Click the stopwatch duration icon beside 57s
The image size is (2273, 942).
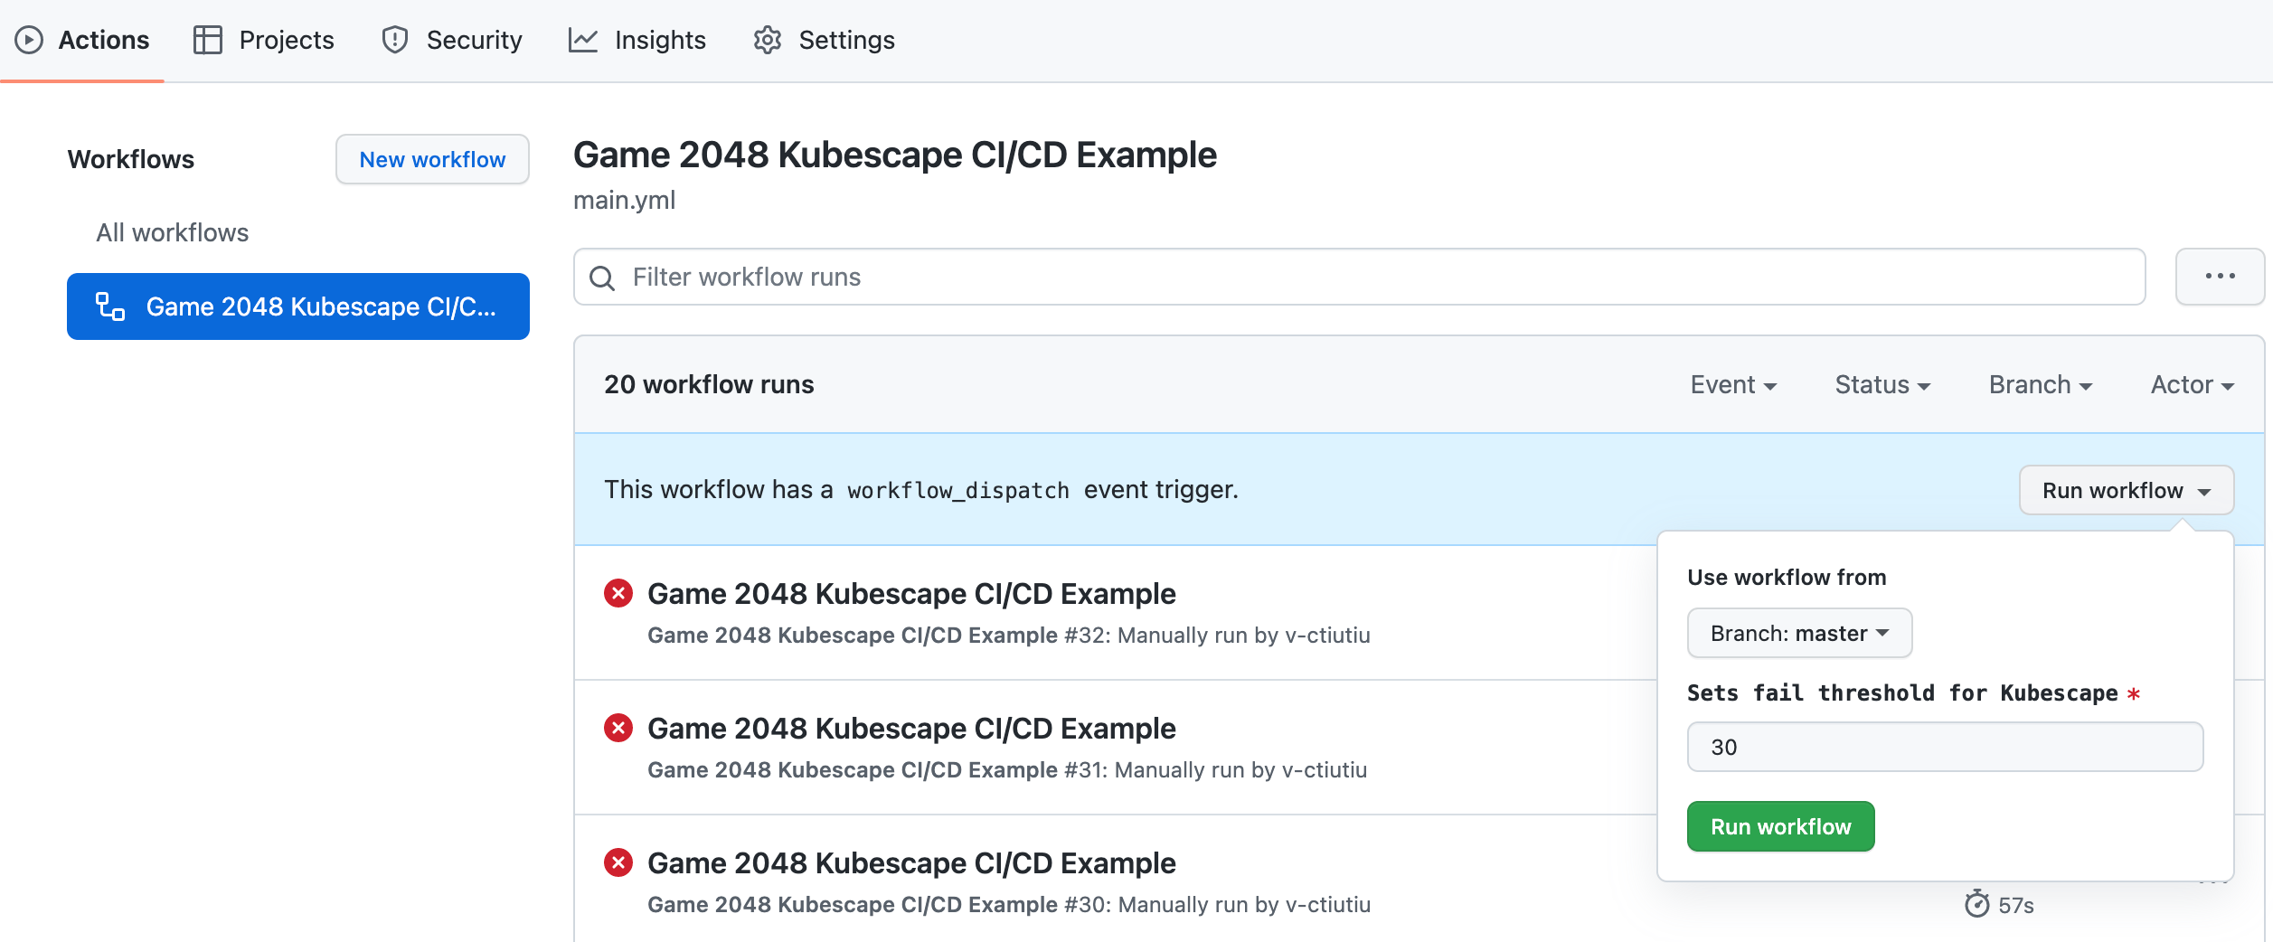pyautogui.click(x=1977, y=904)
